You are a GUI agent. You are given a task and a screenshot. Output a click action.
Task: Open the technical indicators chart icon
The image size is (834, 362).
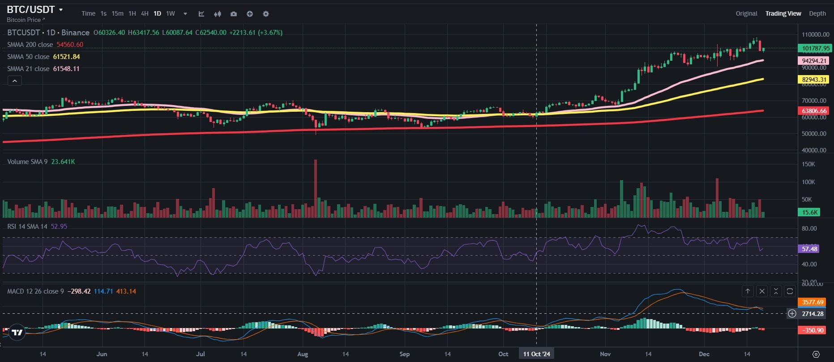(201, 14)
